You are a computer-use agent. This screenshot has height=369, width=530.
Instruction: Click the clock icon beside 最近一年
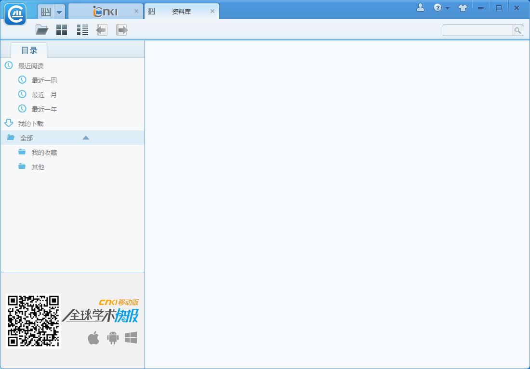point(22,108)
